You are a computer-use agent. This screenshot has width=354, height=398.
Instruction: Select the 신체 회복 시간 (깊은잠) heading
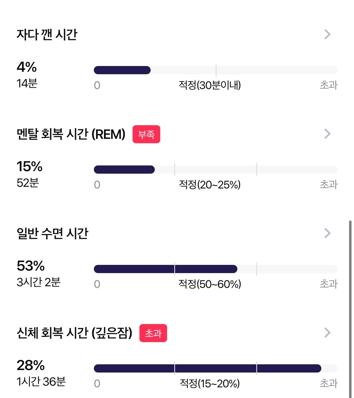[74, 333]
